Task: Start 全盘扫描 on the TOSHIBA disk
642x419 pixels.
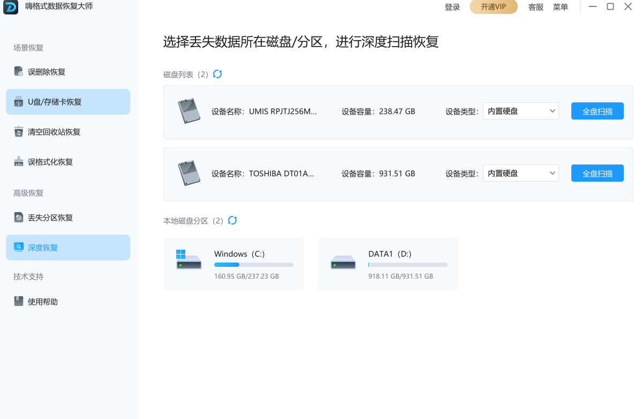Action: coord(597,173)
